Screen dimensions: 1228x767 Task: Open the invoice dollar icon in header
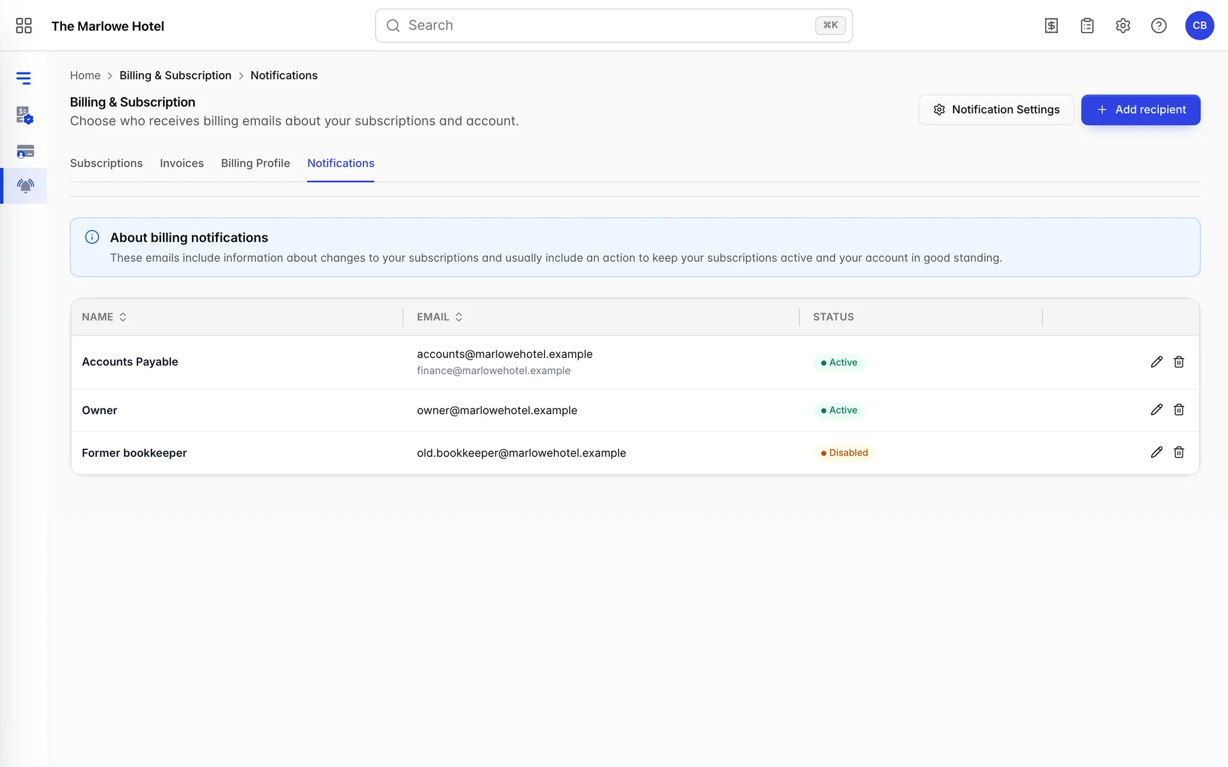pyautogui.click(x=1051, y=26)
